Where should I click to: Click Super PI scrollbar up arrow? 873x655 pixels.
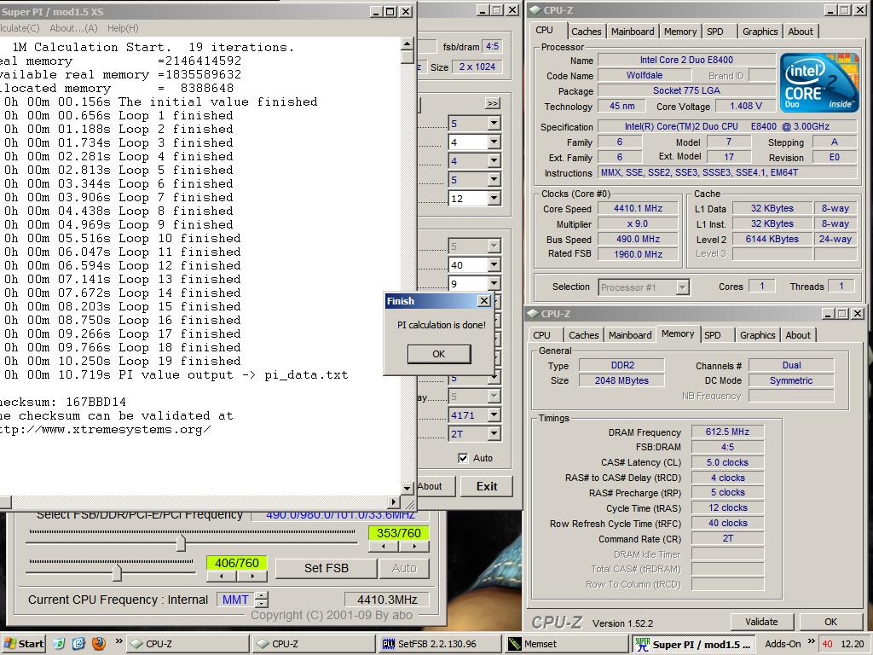[407, 43]
